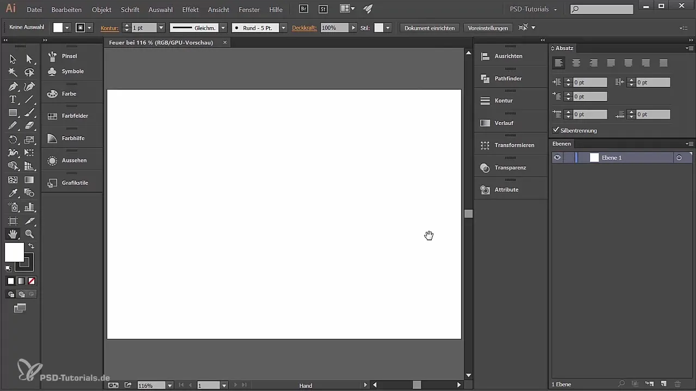Select the Pen tool
The image size is (696, 391).
click(13, 86)
